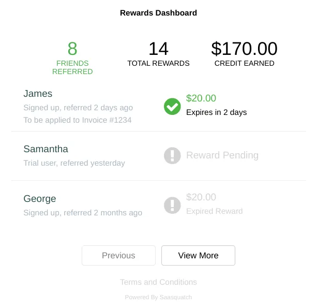Viewport: 317px width, 307px height.
Task: Click Samantha's pending reward exclamation icon
Action: click(172, 156)
